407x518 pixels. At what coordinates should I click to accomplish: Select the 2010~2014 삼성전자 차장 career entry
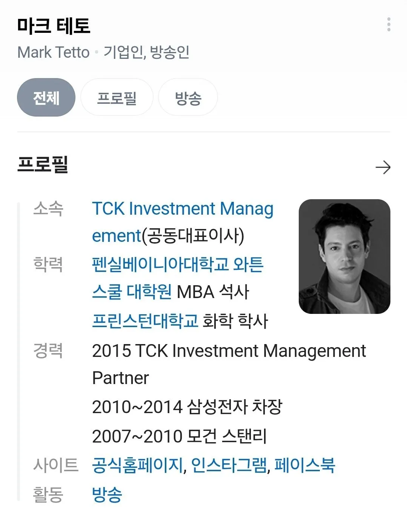coord(187,407)
